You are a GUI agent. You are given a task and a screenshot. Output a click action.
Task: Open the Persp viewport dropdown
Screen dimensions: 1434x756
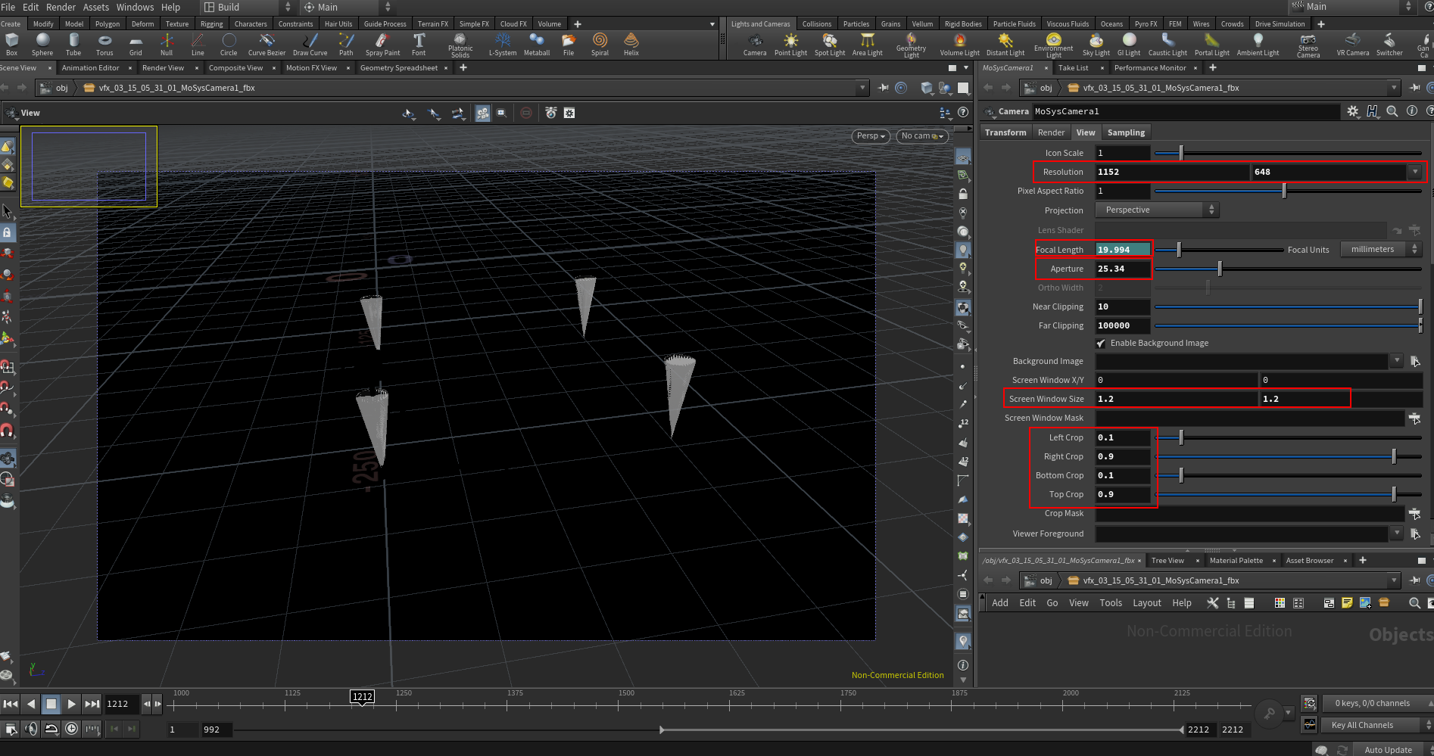(869, 136)
